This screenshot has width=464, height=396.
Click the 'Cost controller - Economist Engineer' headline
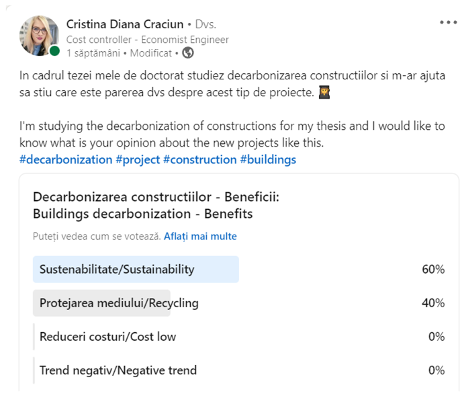(147, 40)
